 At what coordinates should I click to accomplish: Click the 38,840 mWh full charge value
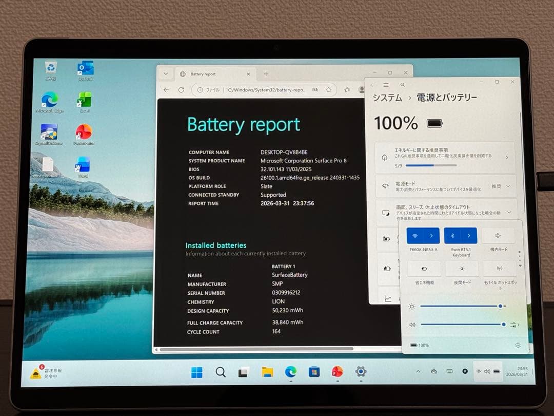point(288,322)
